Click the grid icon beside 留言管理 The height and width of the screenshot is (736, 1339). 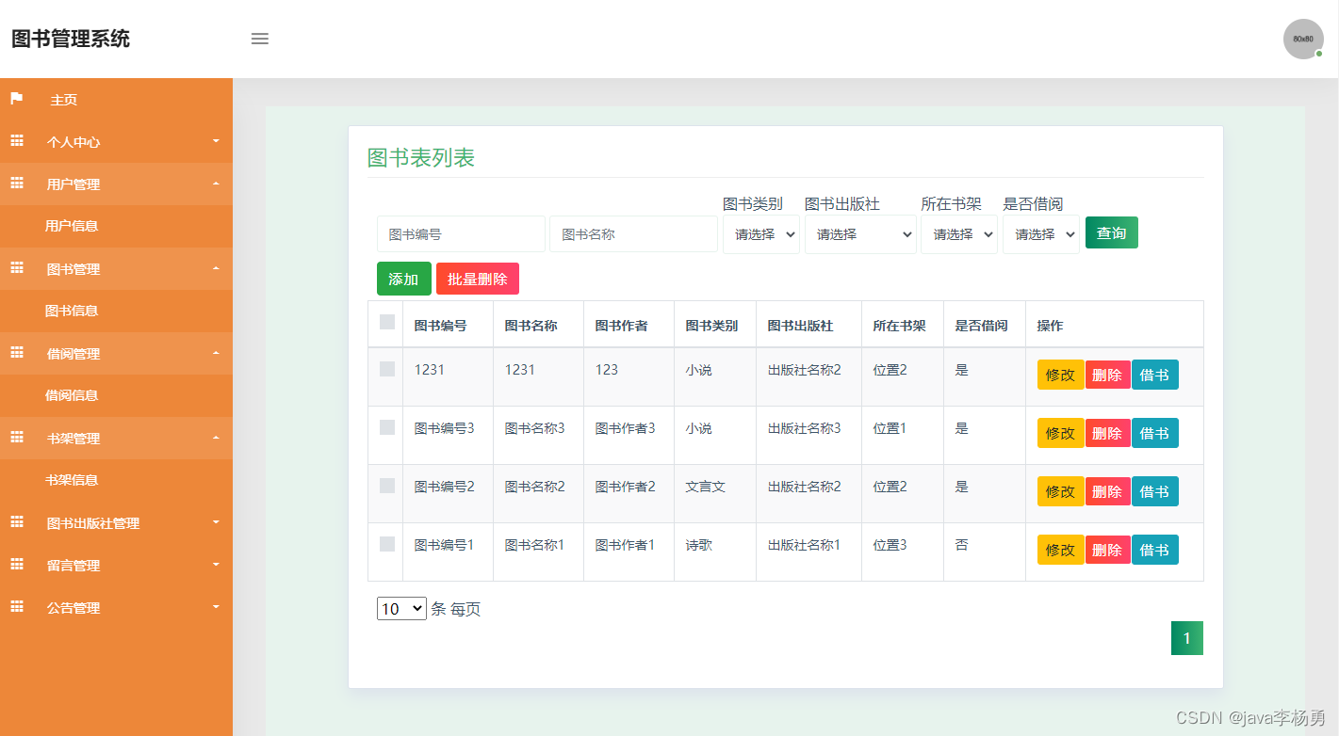coord(16,565)
